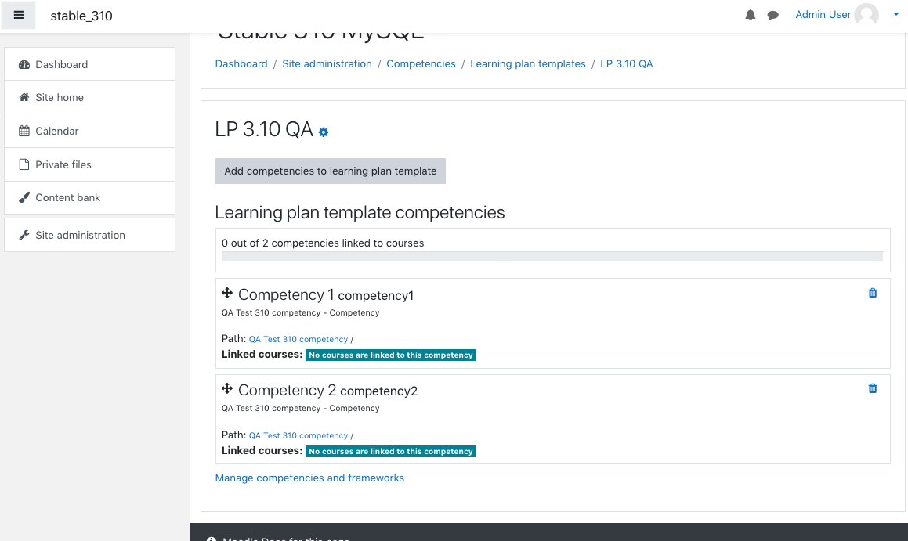The height and width of the screenshot is (541, 908).
Task: Delete Competency 2 with its trash icon
Action: [873, 388]
